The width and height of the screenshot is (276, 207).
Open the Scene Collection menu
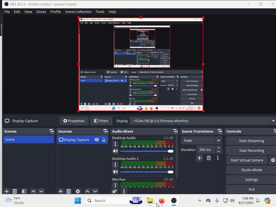pyautogui.click(x=78, y=12)
